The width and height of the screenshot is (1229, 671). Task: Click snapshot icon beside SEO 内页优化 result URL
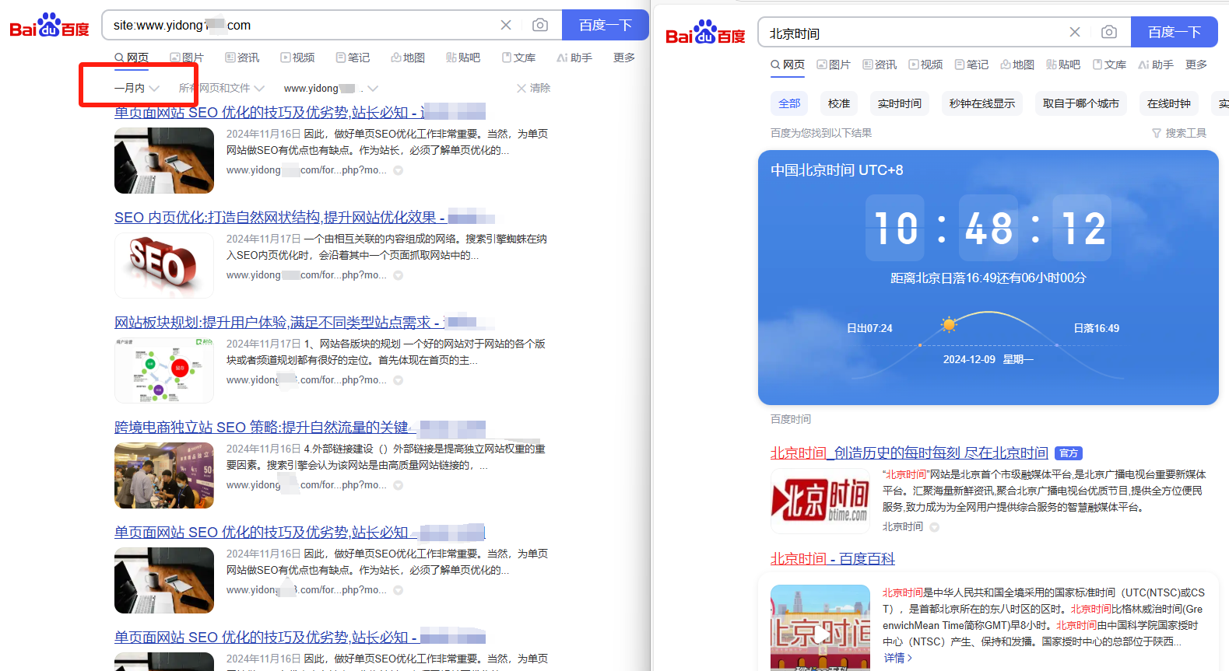coord(398,275)
